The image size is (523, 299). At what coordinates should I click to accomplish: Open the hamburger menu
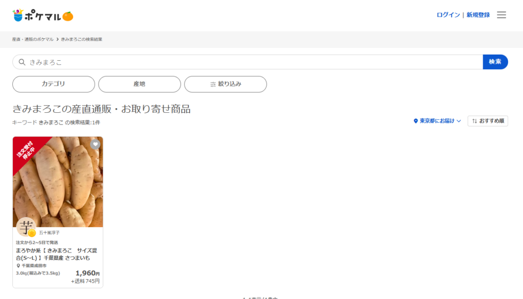(501, 15)
